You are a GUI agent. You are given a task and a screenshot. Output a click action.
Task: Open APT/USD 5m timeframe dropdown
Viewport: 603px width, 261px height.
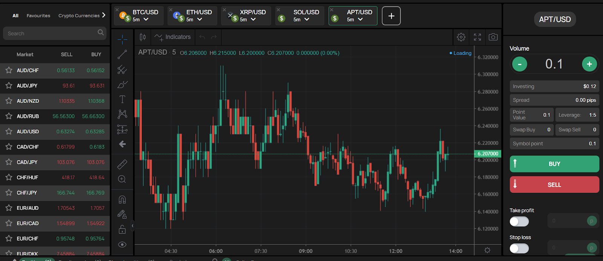[x=360, y=20]
